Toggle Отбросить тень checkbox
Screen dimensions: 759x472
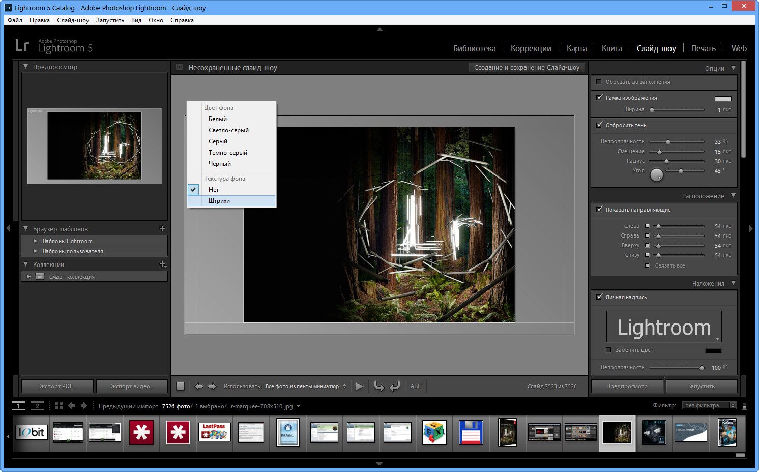pyautogui.click(x=599, y=125)
